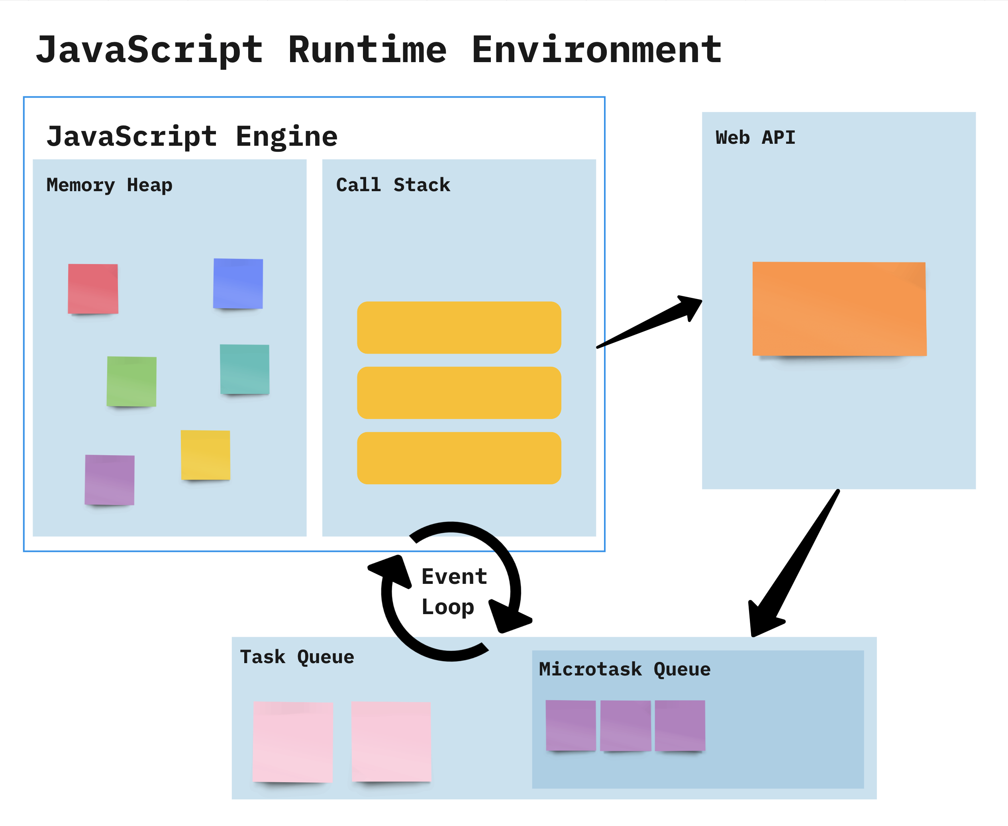Select the orange sticky note in Web API
The height and width of the screenshot is (826, 1008).
point(839,309)
